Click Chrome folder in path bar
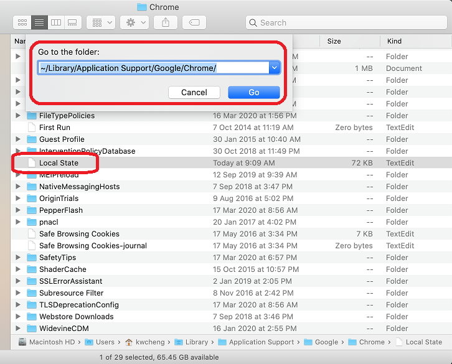 click(x=366, y=342)
